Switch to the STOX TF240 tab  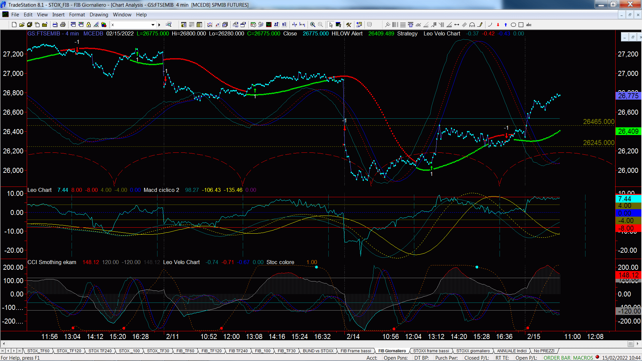pyautogui.click(x=100, y=351)
